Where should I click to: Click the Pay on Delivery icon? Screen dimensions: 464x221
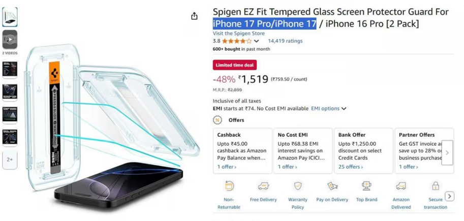click(332, 186)
